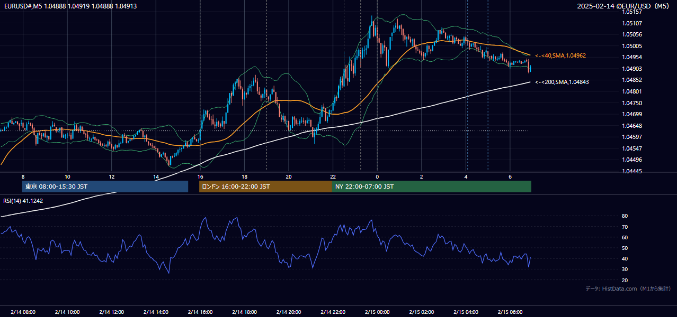The width and height of the screenshot is (677, 317).
Task: Click price level 1.05157 on the axis
Action: (x=631, y=12)
